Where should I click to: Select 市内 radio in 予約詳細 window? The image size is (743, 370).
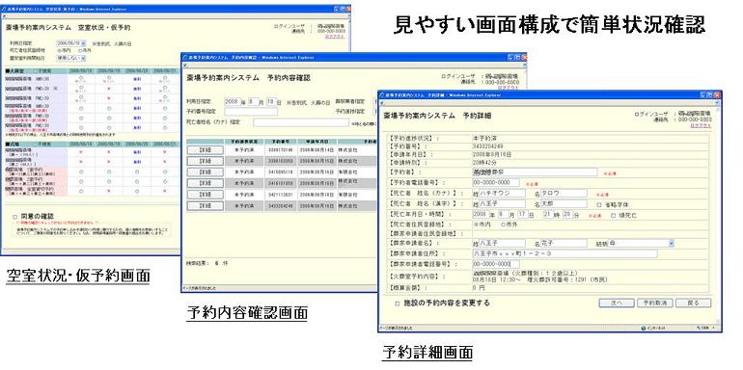point(476,225)
